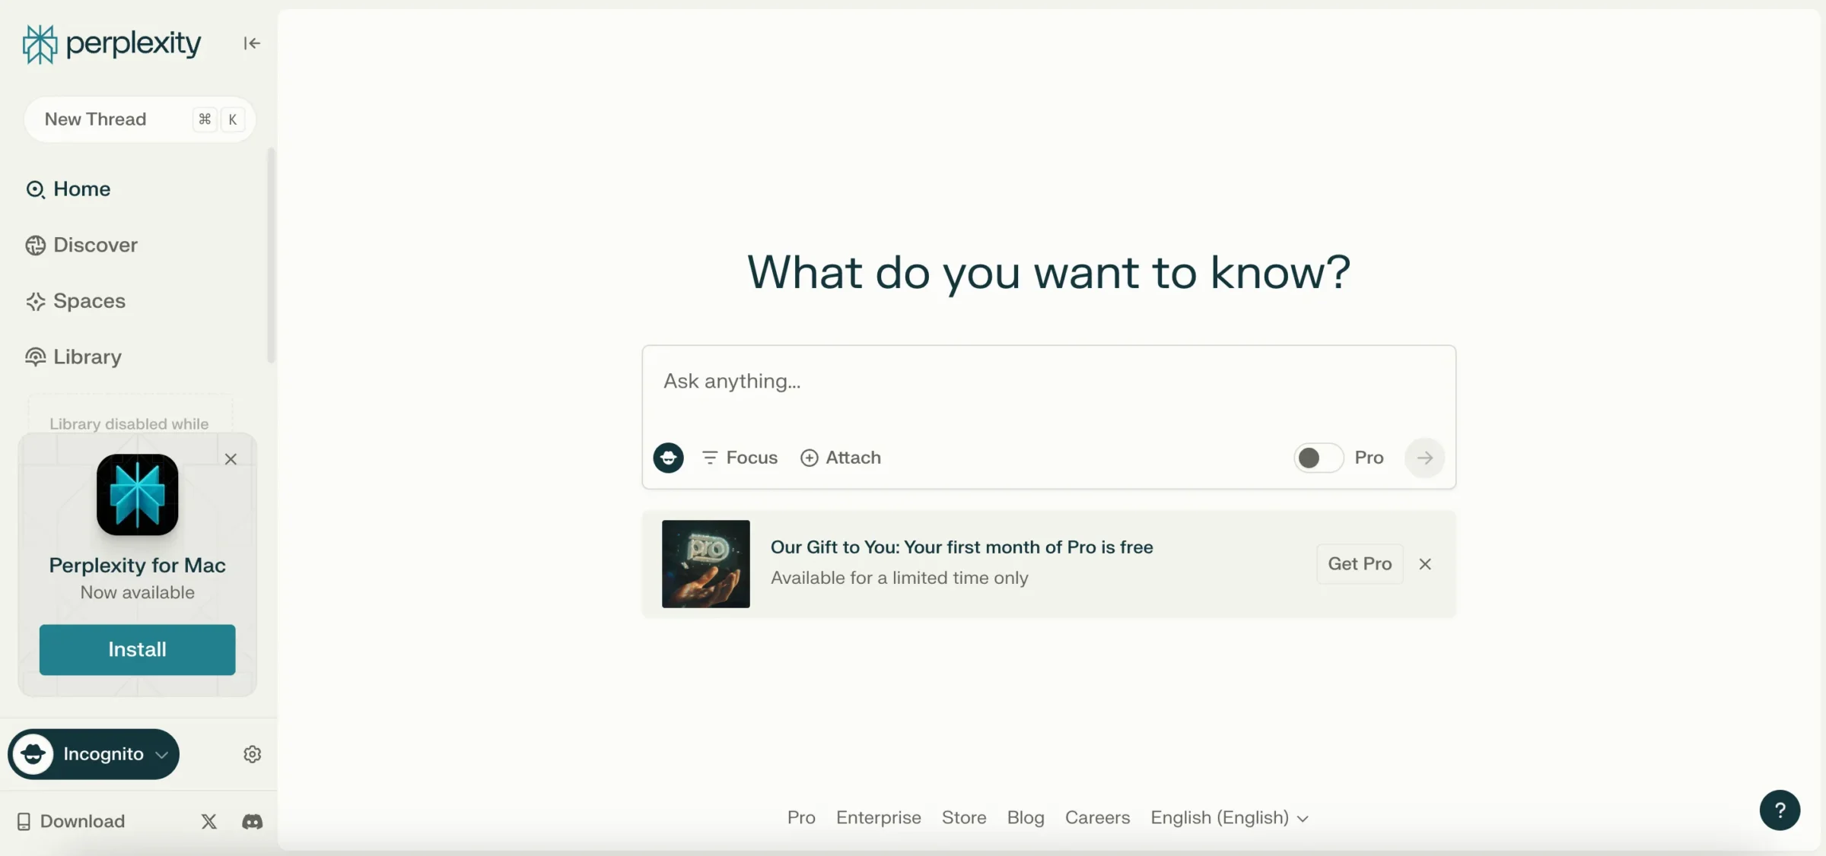Start a New Thread
Viewport: 1826px width, 856px height.
coord(139,119)
